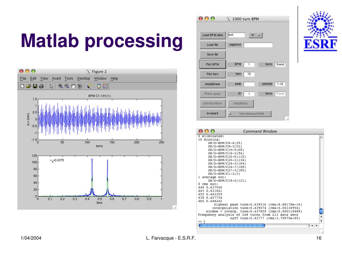The width and height of the screenshot is (342, 256).
Task: Click the periods field showing 1:16
Action: click(x=280, y=84)
